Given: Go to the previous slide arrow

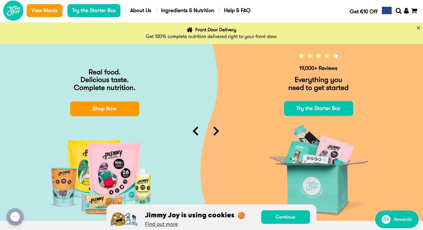Looking at the screenshot, I should [196, 131].
